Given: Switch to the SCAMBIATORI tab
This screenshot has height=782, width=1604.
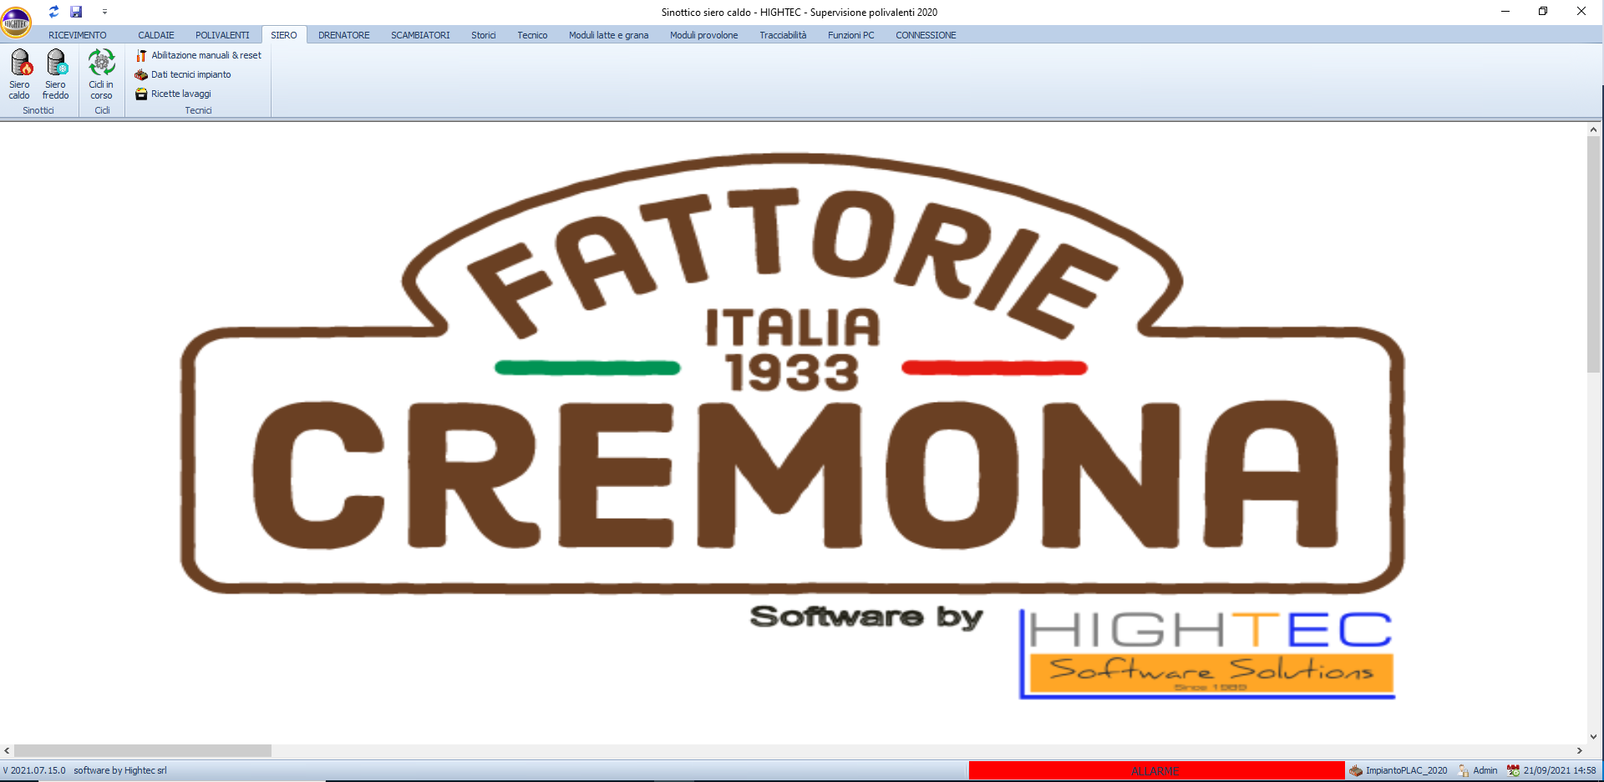Looking at the screenshot, I should [x=420, y=35].
